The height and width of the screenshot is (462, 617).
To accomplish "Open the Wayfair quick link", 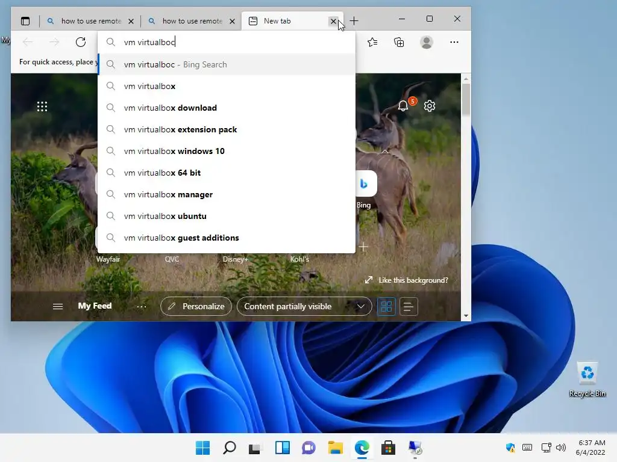I will click(x=108, y=259).
